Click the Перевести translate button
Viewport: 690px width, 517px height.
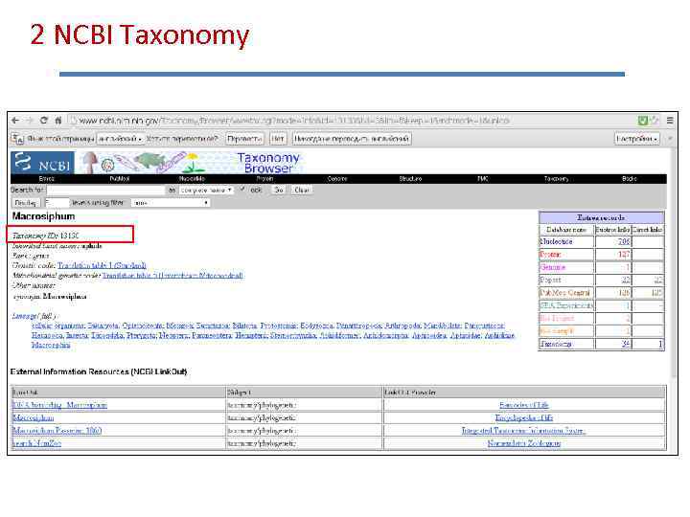pos(244,139)
